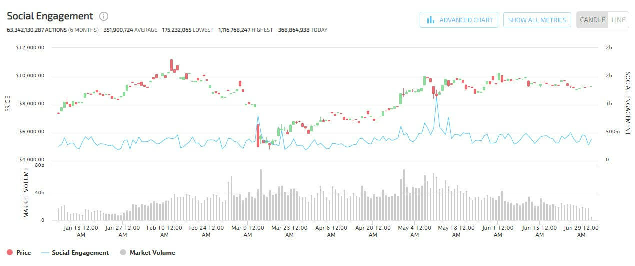635x266 pixels.
Task: Click the May 18 date axis label
Action: 456,231
